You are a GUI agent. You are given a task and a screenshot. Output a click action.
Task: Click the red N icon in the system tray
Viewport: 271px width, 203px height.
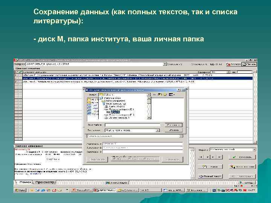click(245, 190)
